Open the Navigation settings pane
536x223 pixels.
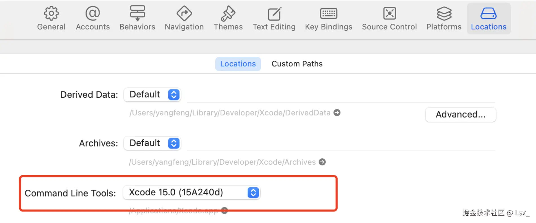click(x=184, y=19)
